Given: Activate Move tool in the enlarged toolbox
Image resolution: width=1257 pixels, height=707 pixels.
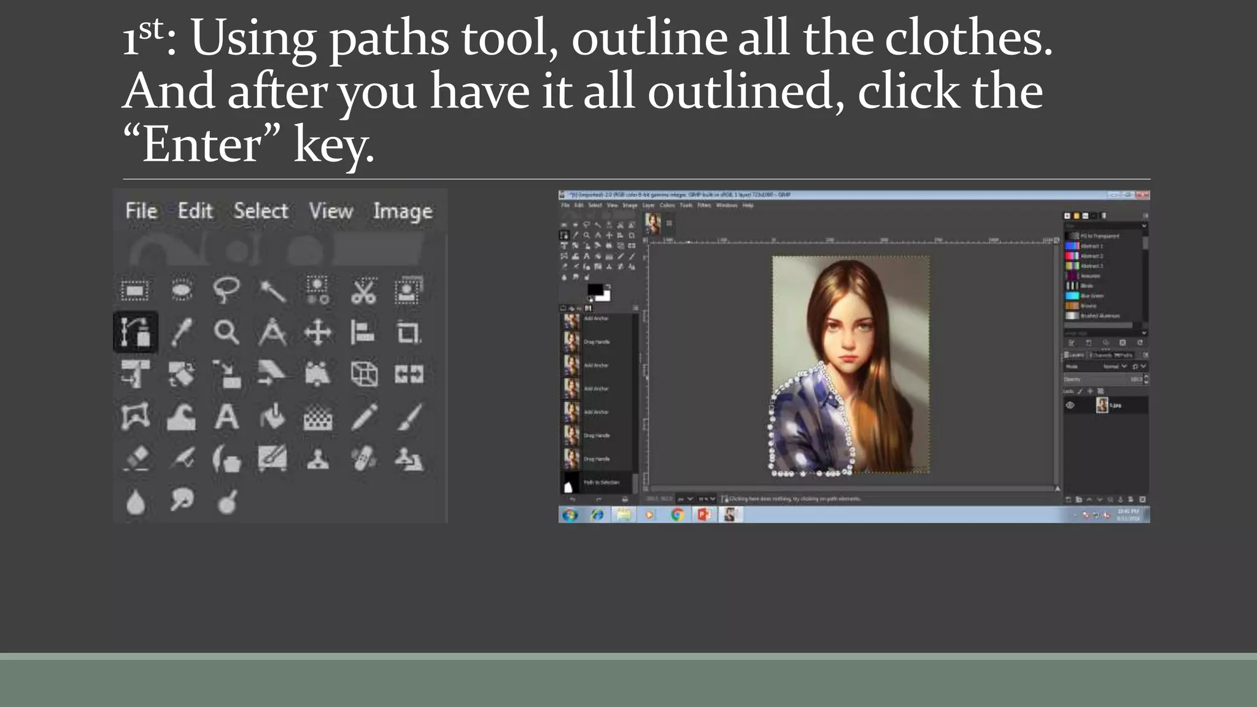Looking at the screenshot, I should (318, 333).
